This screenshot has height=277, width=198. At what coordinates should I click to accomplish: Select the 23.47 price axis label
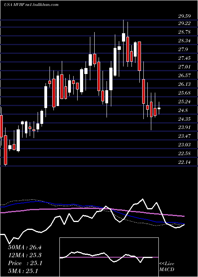pyautogui.click(x=185, y=136)
